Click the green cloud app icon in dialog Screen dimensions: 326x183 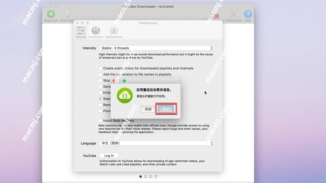(125, 96)
